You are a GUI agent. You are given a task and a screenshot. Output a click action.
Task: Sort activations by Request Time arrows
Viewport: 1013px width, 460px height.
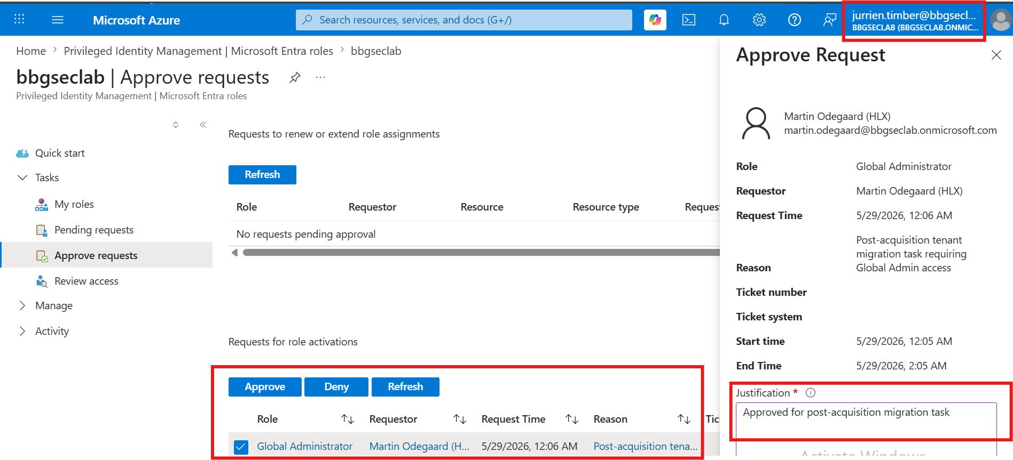[572, 419]
